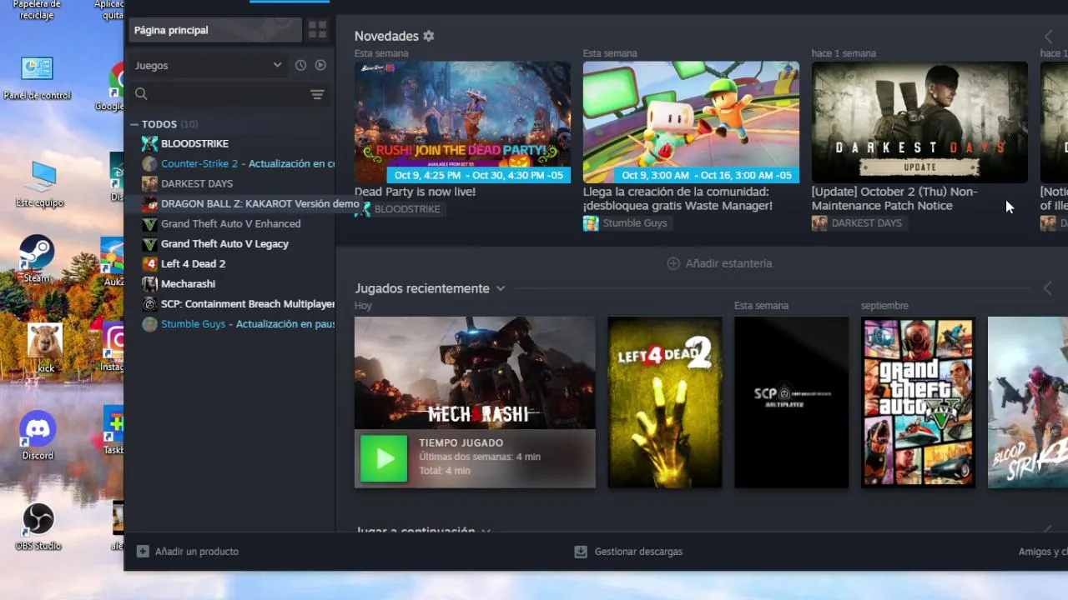Switch library to grid view icon
1068x600 pixels.
317,30
